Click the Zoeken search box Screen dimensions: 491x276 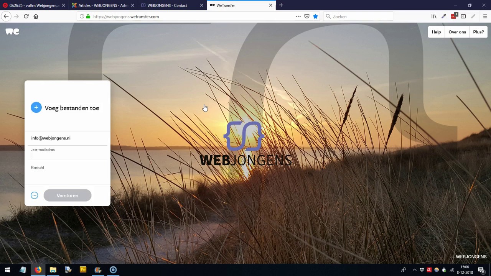point(358,16)
